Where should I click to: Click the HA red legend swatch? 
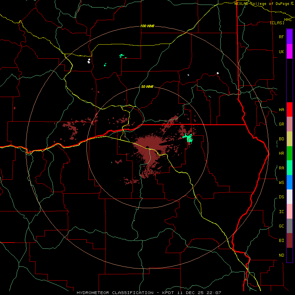[289, 109]
